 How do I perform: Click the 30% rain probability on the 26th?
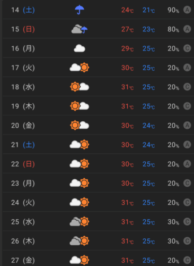pyautogui.click(x=173, y=241)
